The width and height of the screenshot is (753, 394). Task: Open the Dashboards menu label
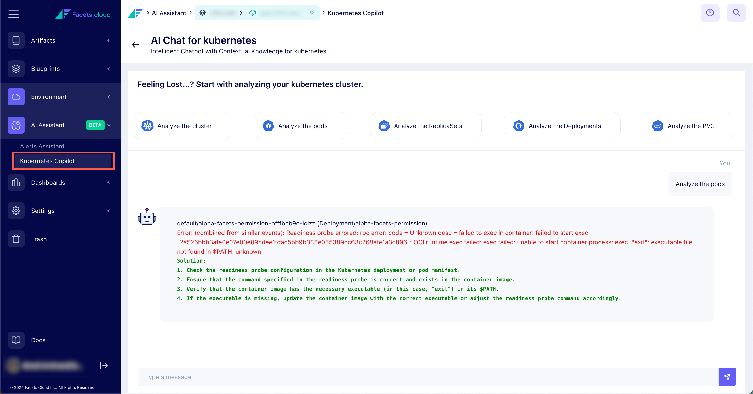pos(48,183)
